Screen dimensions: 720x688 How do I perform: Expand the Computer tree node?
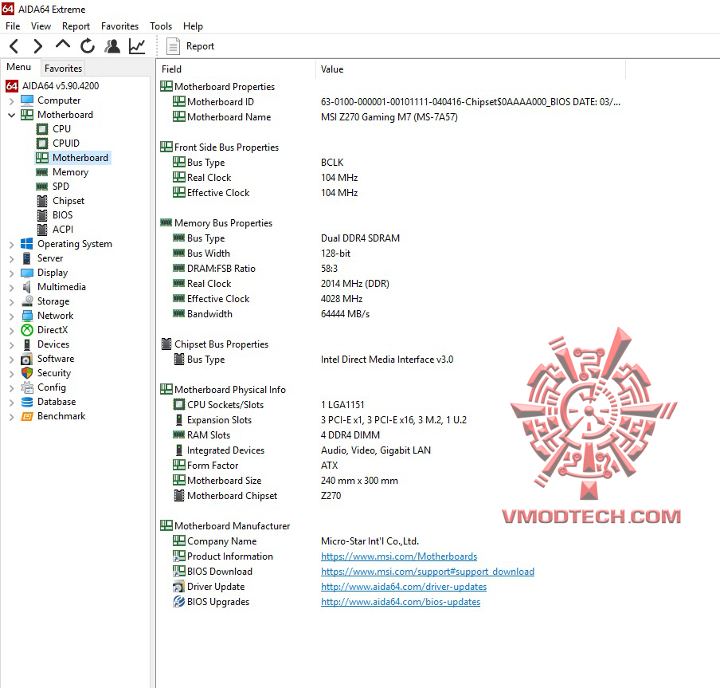11,100
